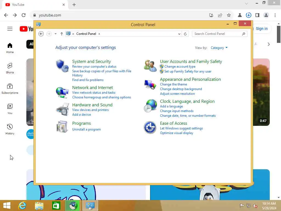Viewport: 281px width, 211px height.
Task: Show next YouTube filter chips arrow
Action: [x=268, y=44]
